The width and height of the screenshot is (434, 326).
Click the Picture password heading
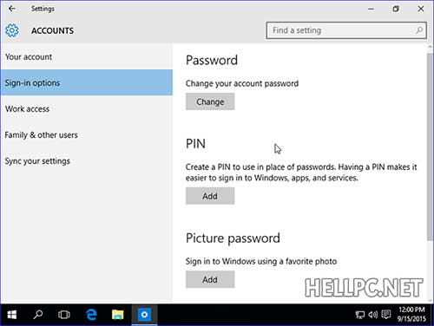pyautogui.click(x=233, y=238)
